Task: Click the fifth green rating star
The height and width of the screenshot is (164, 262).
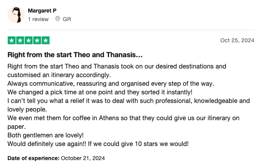Action: (45, 40)
